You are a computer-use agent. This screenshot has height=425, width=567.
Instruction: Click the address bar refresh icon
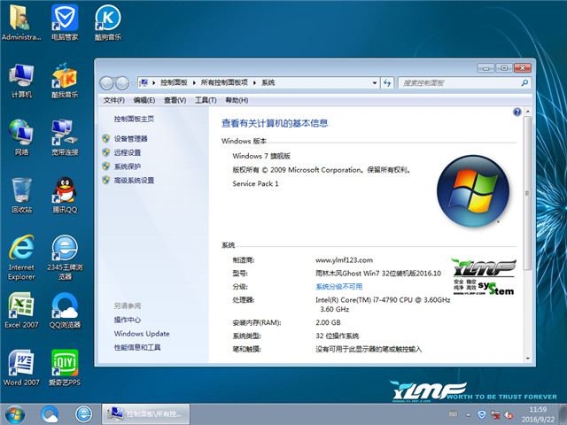point(386,82)
